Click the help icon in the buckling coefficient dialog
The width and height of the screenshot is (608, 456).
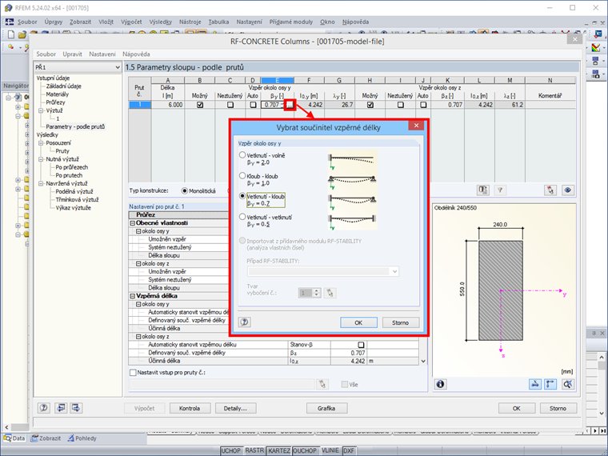pos(244,322)
